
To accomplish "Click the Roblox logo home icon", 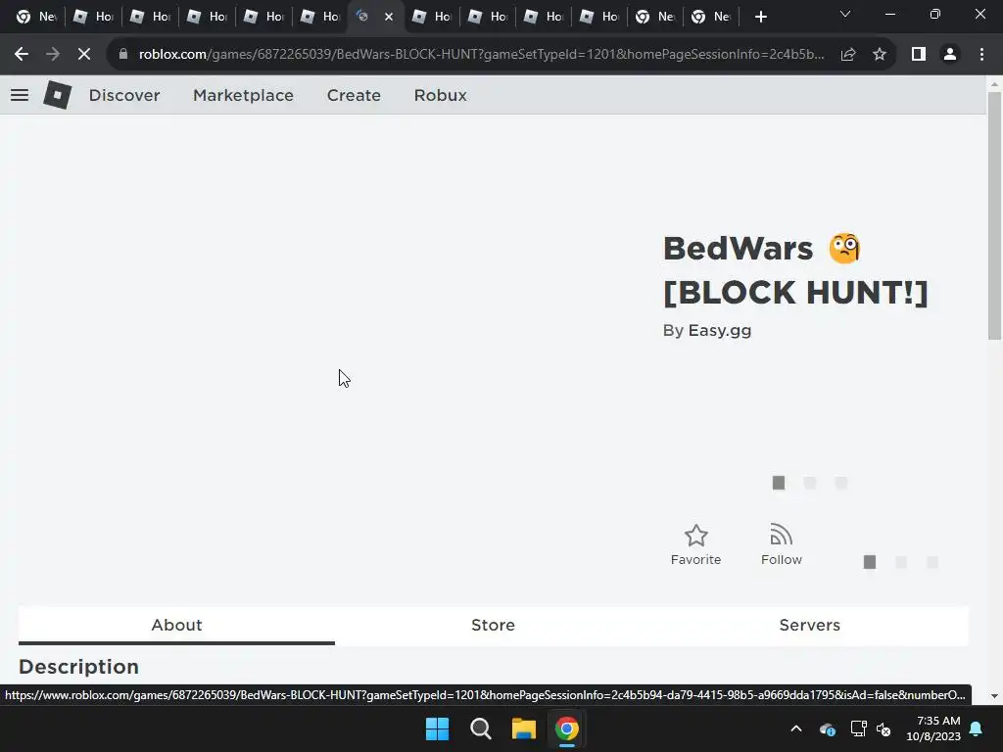I will click(57, 95).
